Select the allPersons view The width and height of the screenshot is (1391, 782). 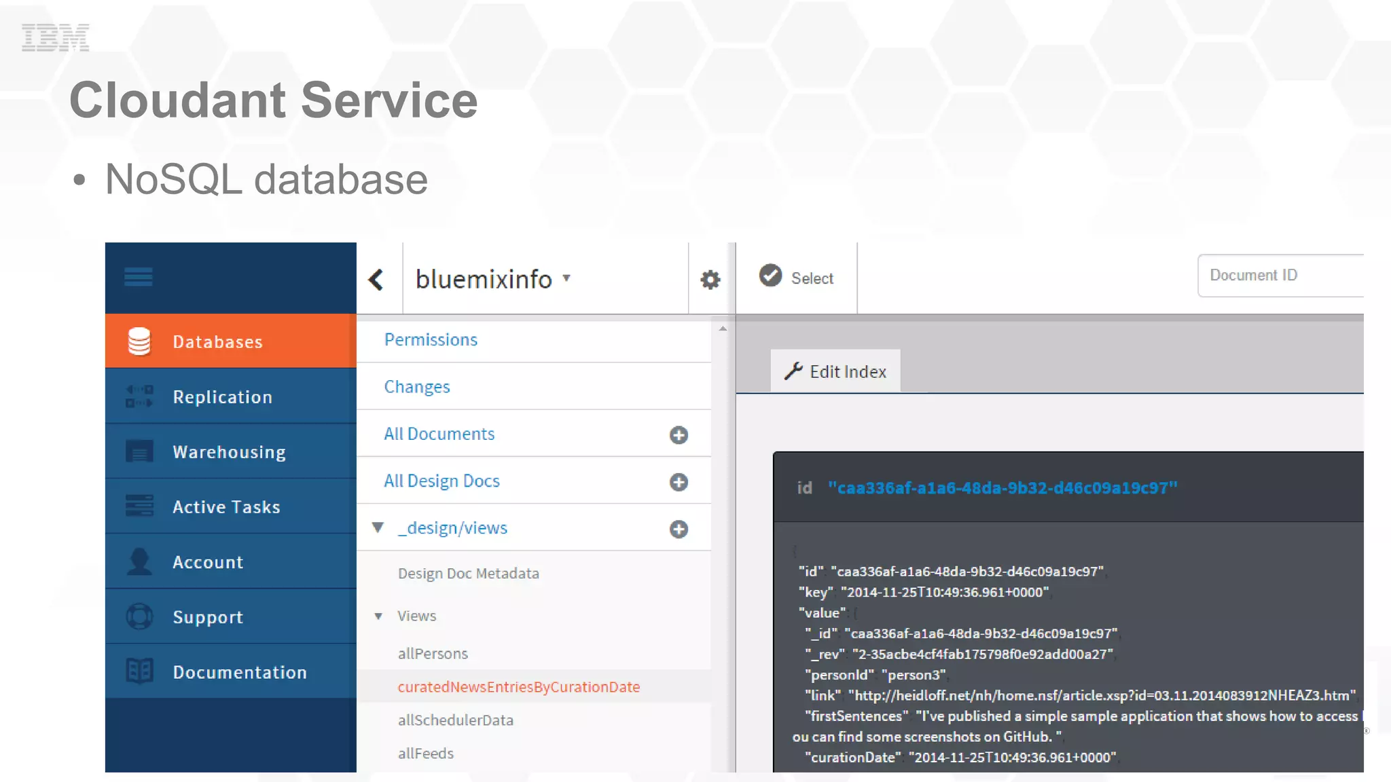[433, 654]
